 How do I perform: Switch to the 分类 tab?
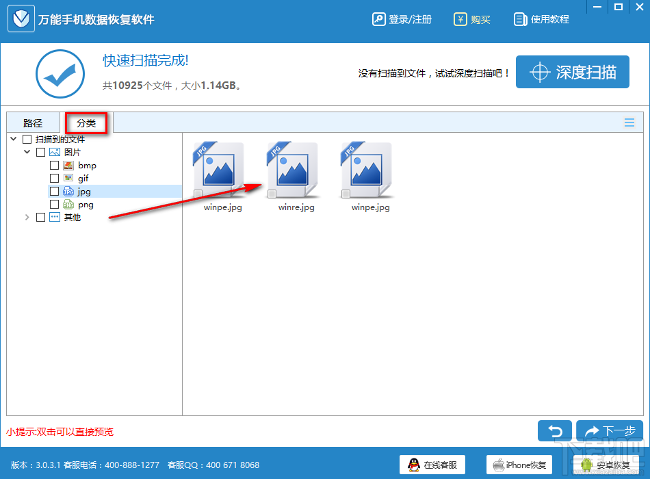[x=86, y=122]
